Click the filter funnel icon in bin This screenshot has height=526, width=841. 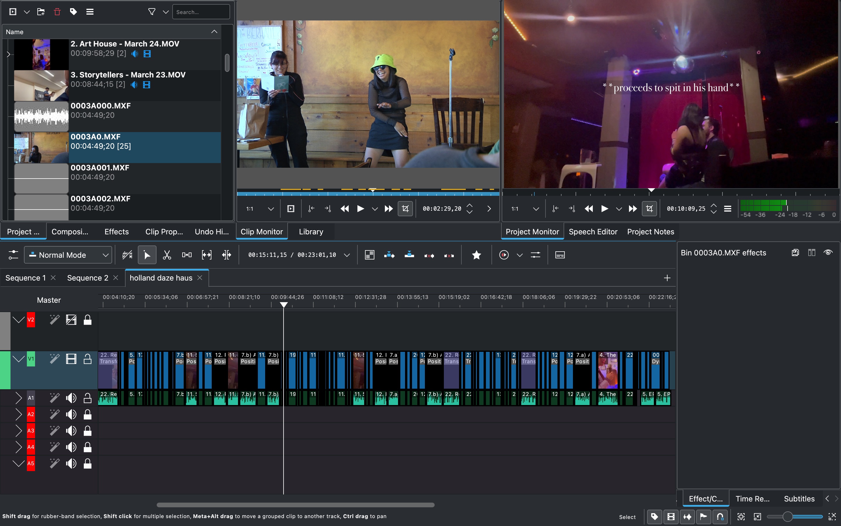152,12
